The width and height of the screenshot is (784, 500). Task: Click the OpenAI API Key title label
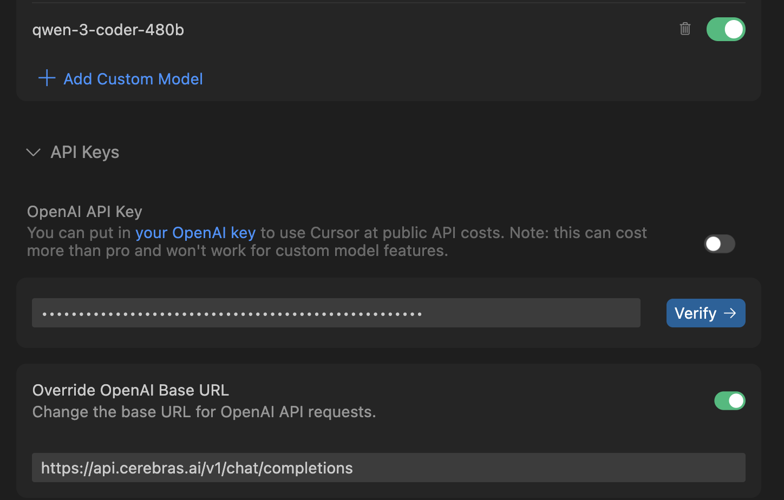tap(84, 212)
